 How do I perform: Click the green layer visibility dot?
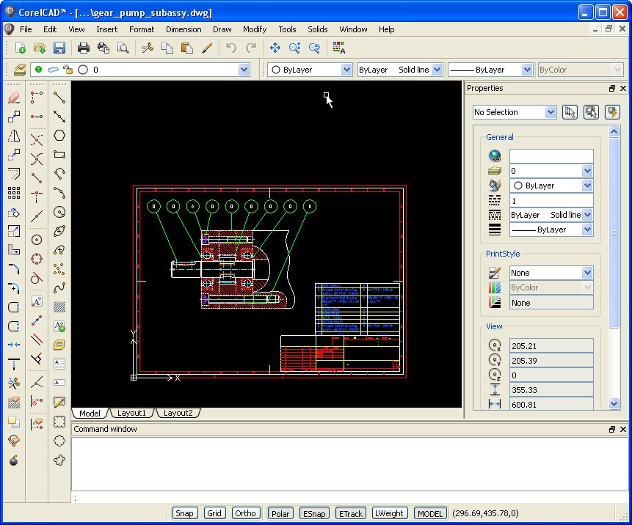[38, 70]
